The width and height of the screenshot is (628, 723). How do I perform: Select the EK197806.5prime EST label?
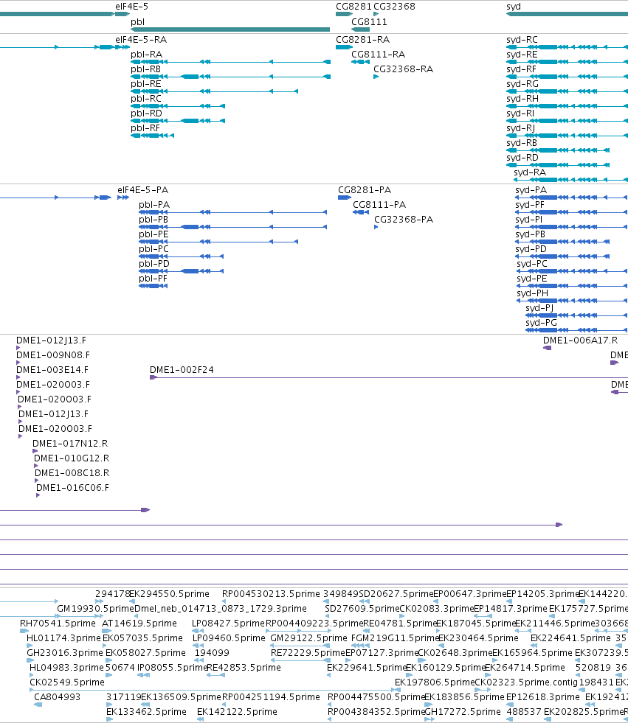click(x=434, y=682)
